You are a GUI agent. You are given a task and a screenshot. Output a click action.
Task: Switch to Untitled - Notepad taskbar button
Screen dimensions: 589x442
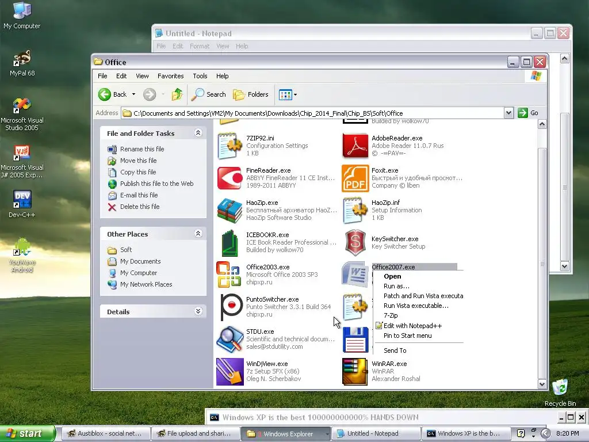(377, 434)
